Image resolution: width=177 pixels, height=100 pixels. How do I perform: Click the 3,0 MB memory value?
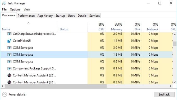118,48
